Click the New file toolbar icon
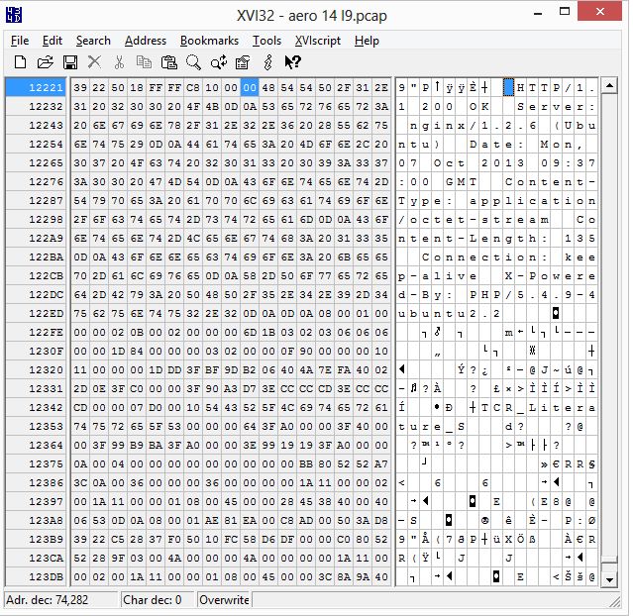 coord(20,62)
